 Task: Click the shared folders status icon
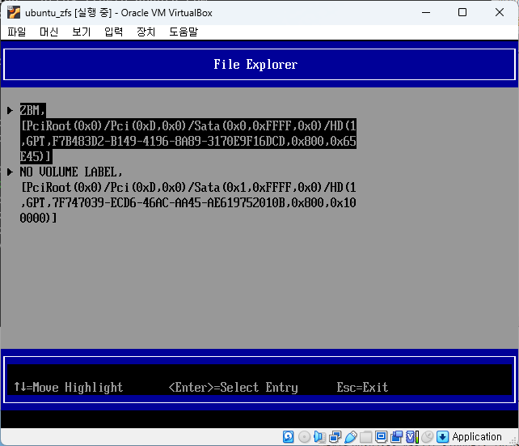365,437
